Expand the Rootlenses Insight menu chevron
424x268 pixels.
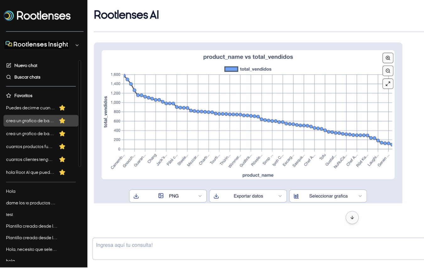(x=77, y=45)
